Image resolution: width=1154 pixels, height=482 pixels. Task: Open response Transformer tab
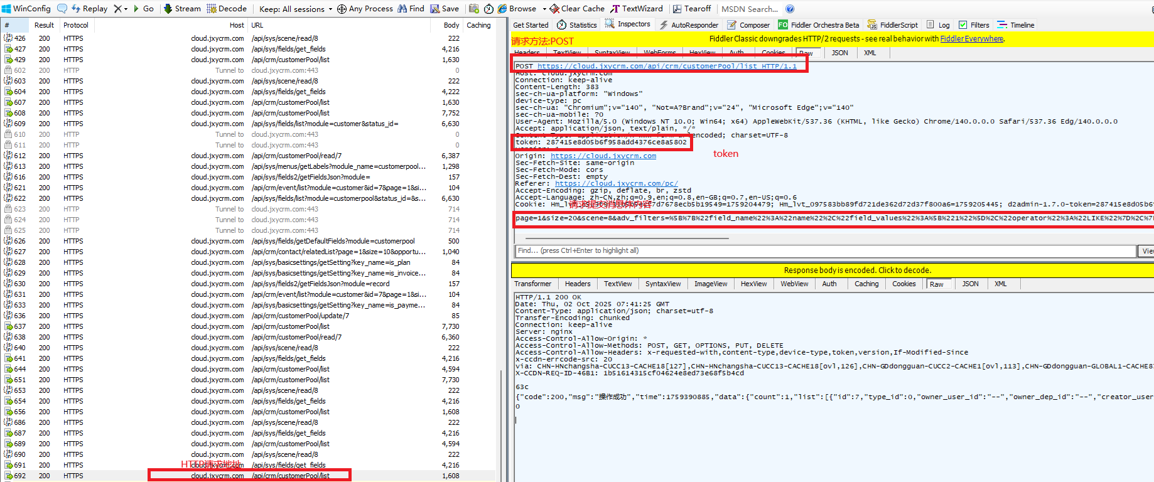click(532, 284)
